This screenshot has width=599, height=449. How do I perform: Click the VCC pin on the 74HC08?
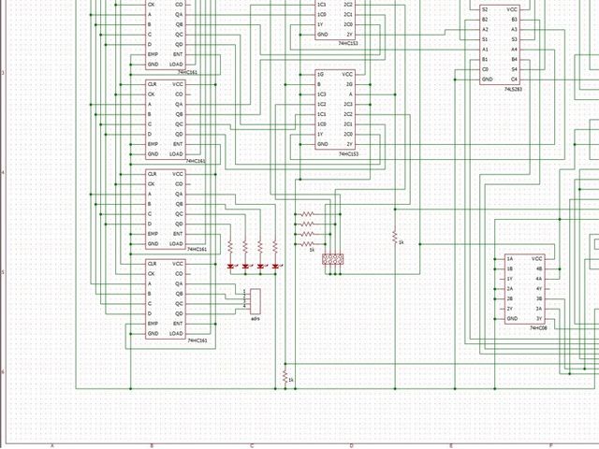coord(536,259)
